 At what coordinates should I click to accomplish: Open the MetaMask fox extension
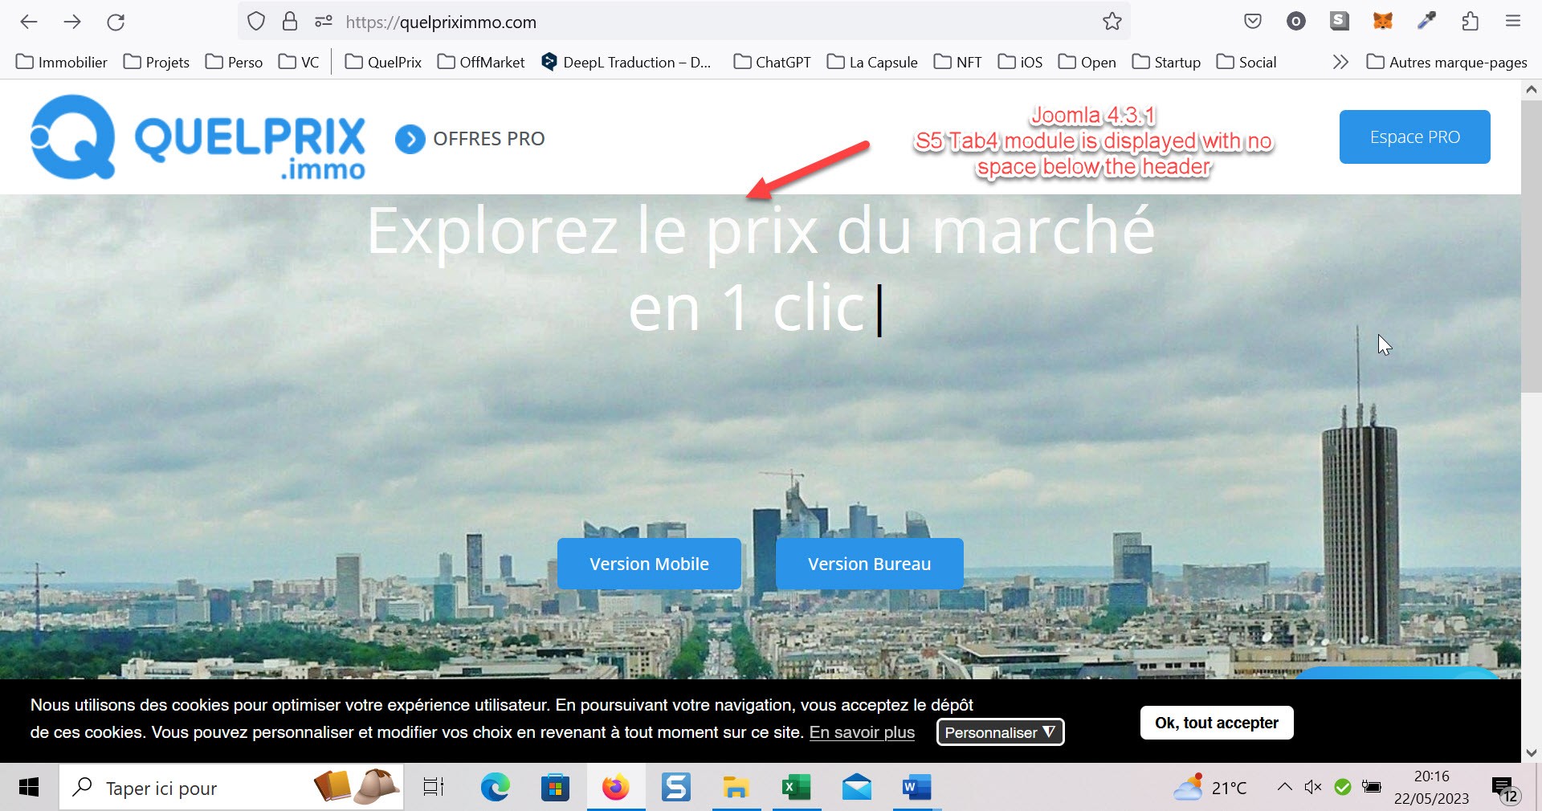click(x=1383, y=22)
